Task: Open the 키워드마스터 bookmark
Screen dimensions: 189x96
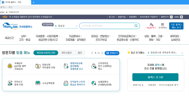Action: (12, 12)
